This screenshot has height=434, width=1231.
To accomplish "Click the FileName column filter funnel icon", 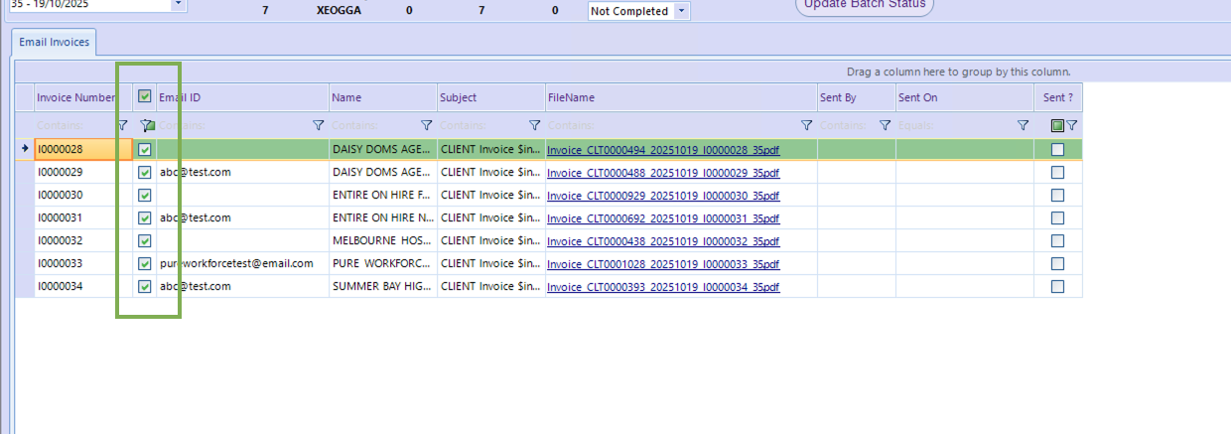I will [x=806, y=126].
